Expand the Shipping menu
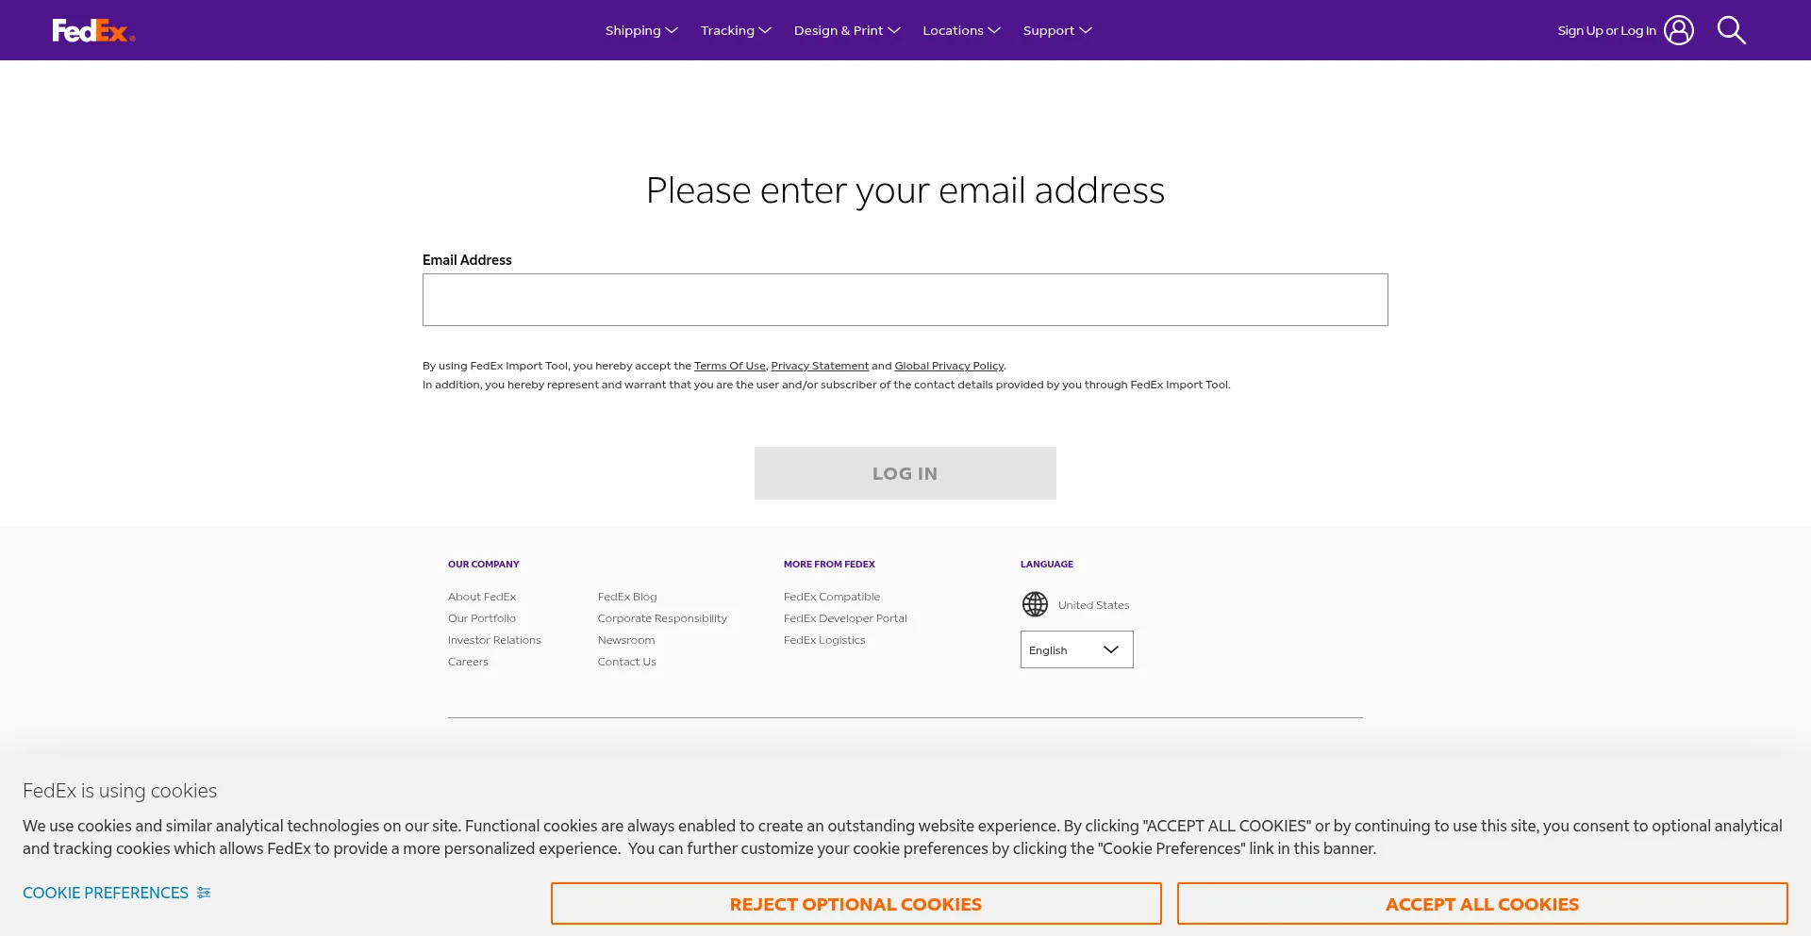The height and width of the screenshot is (936, 1811). [641, 30]
